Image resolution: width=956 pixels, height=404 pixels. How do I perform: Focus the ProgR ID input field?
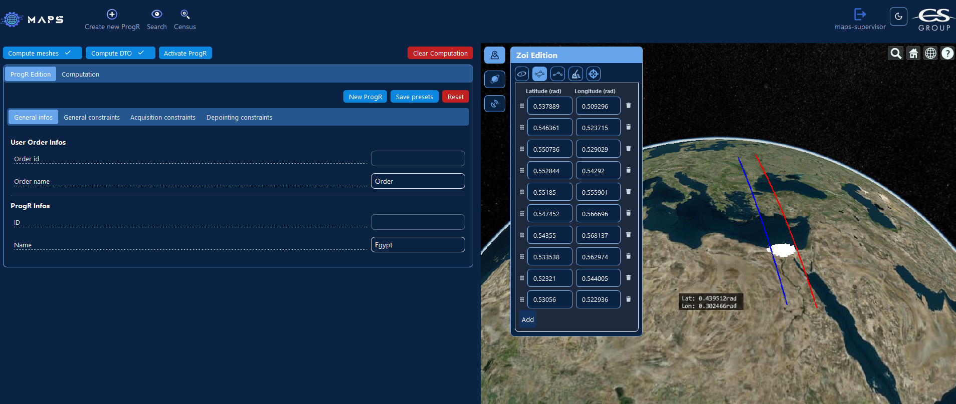pyautogui.click(x=418, y=222)
